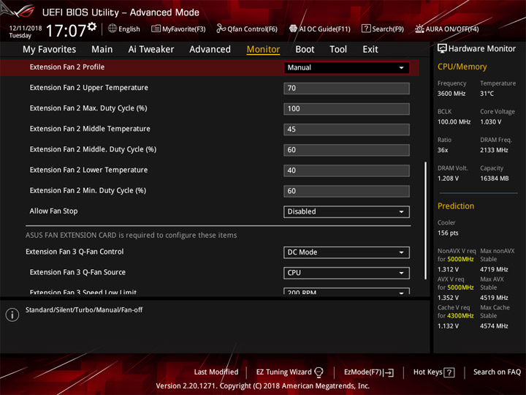Select Extension Fan 3 Q-Fan Source label
This screenshot has height=395, width=526.
click(x=77, y=272)
